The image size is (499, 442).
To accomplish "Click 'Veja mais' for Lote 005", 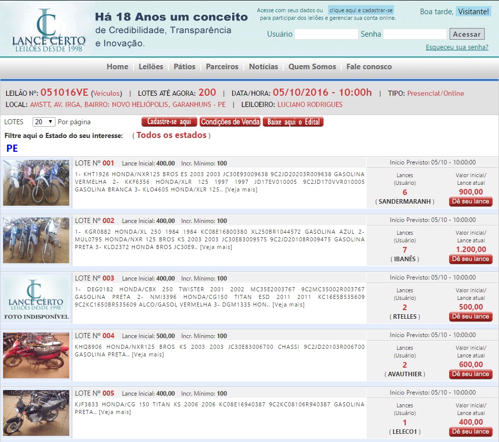I will 115,412.
